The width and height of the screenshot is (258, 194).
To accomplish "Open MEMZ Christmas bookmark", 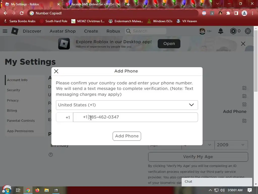I will click(88, 21).
